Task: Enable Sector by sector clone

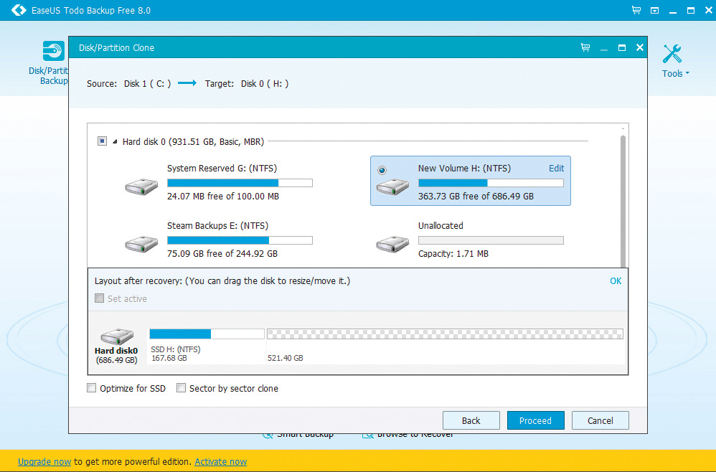Action: pos(181,388)
